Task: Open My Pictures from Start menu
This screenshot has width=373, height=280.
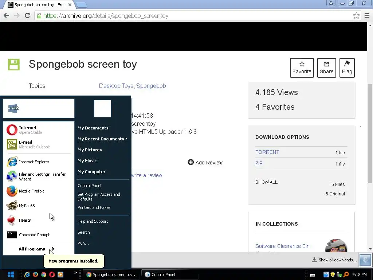Action: pos(90,150)
